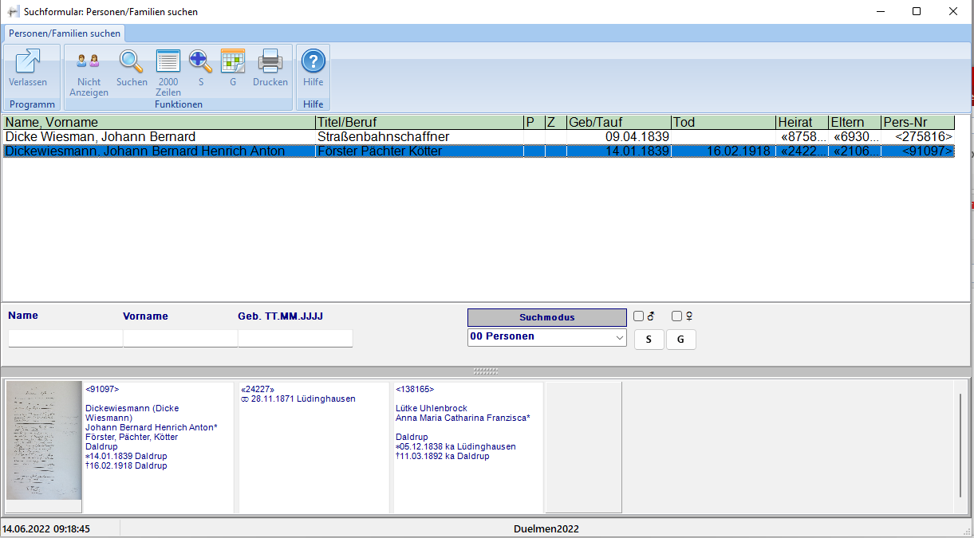Click the S magnifier-plus toolbar icon

(x=200, y=62)
